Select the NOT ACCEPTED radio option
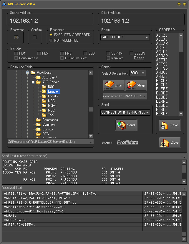The width and height of the screenshot is (189, 244). click(x=51, y=40)
